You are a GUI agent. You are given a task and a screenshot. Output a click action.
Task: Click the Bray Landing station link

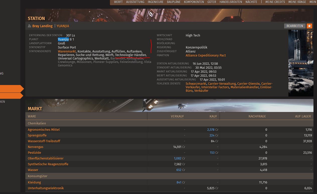coord(42,26)
